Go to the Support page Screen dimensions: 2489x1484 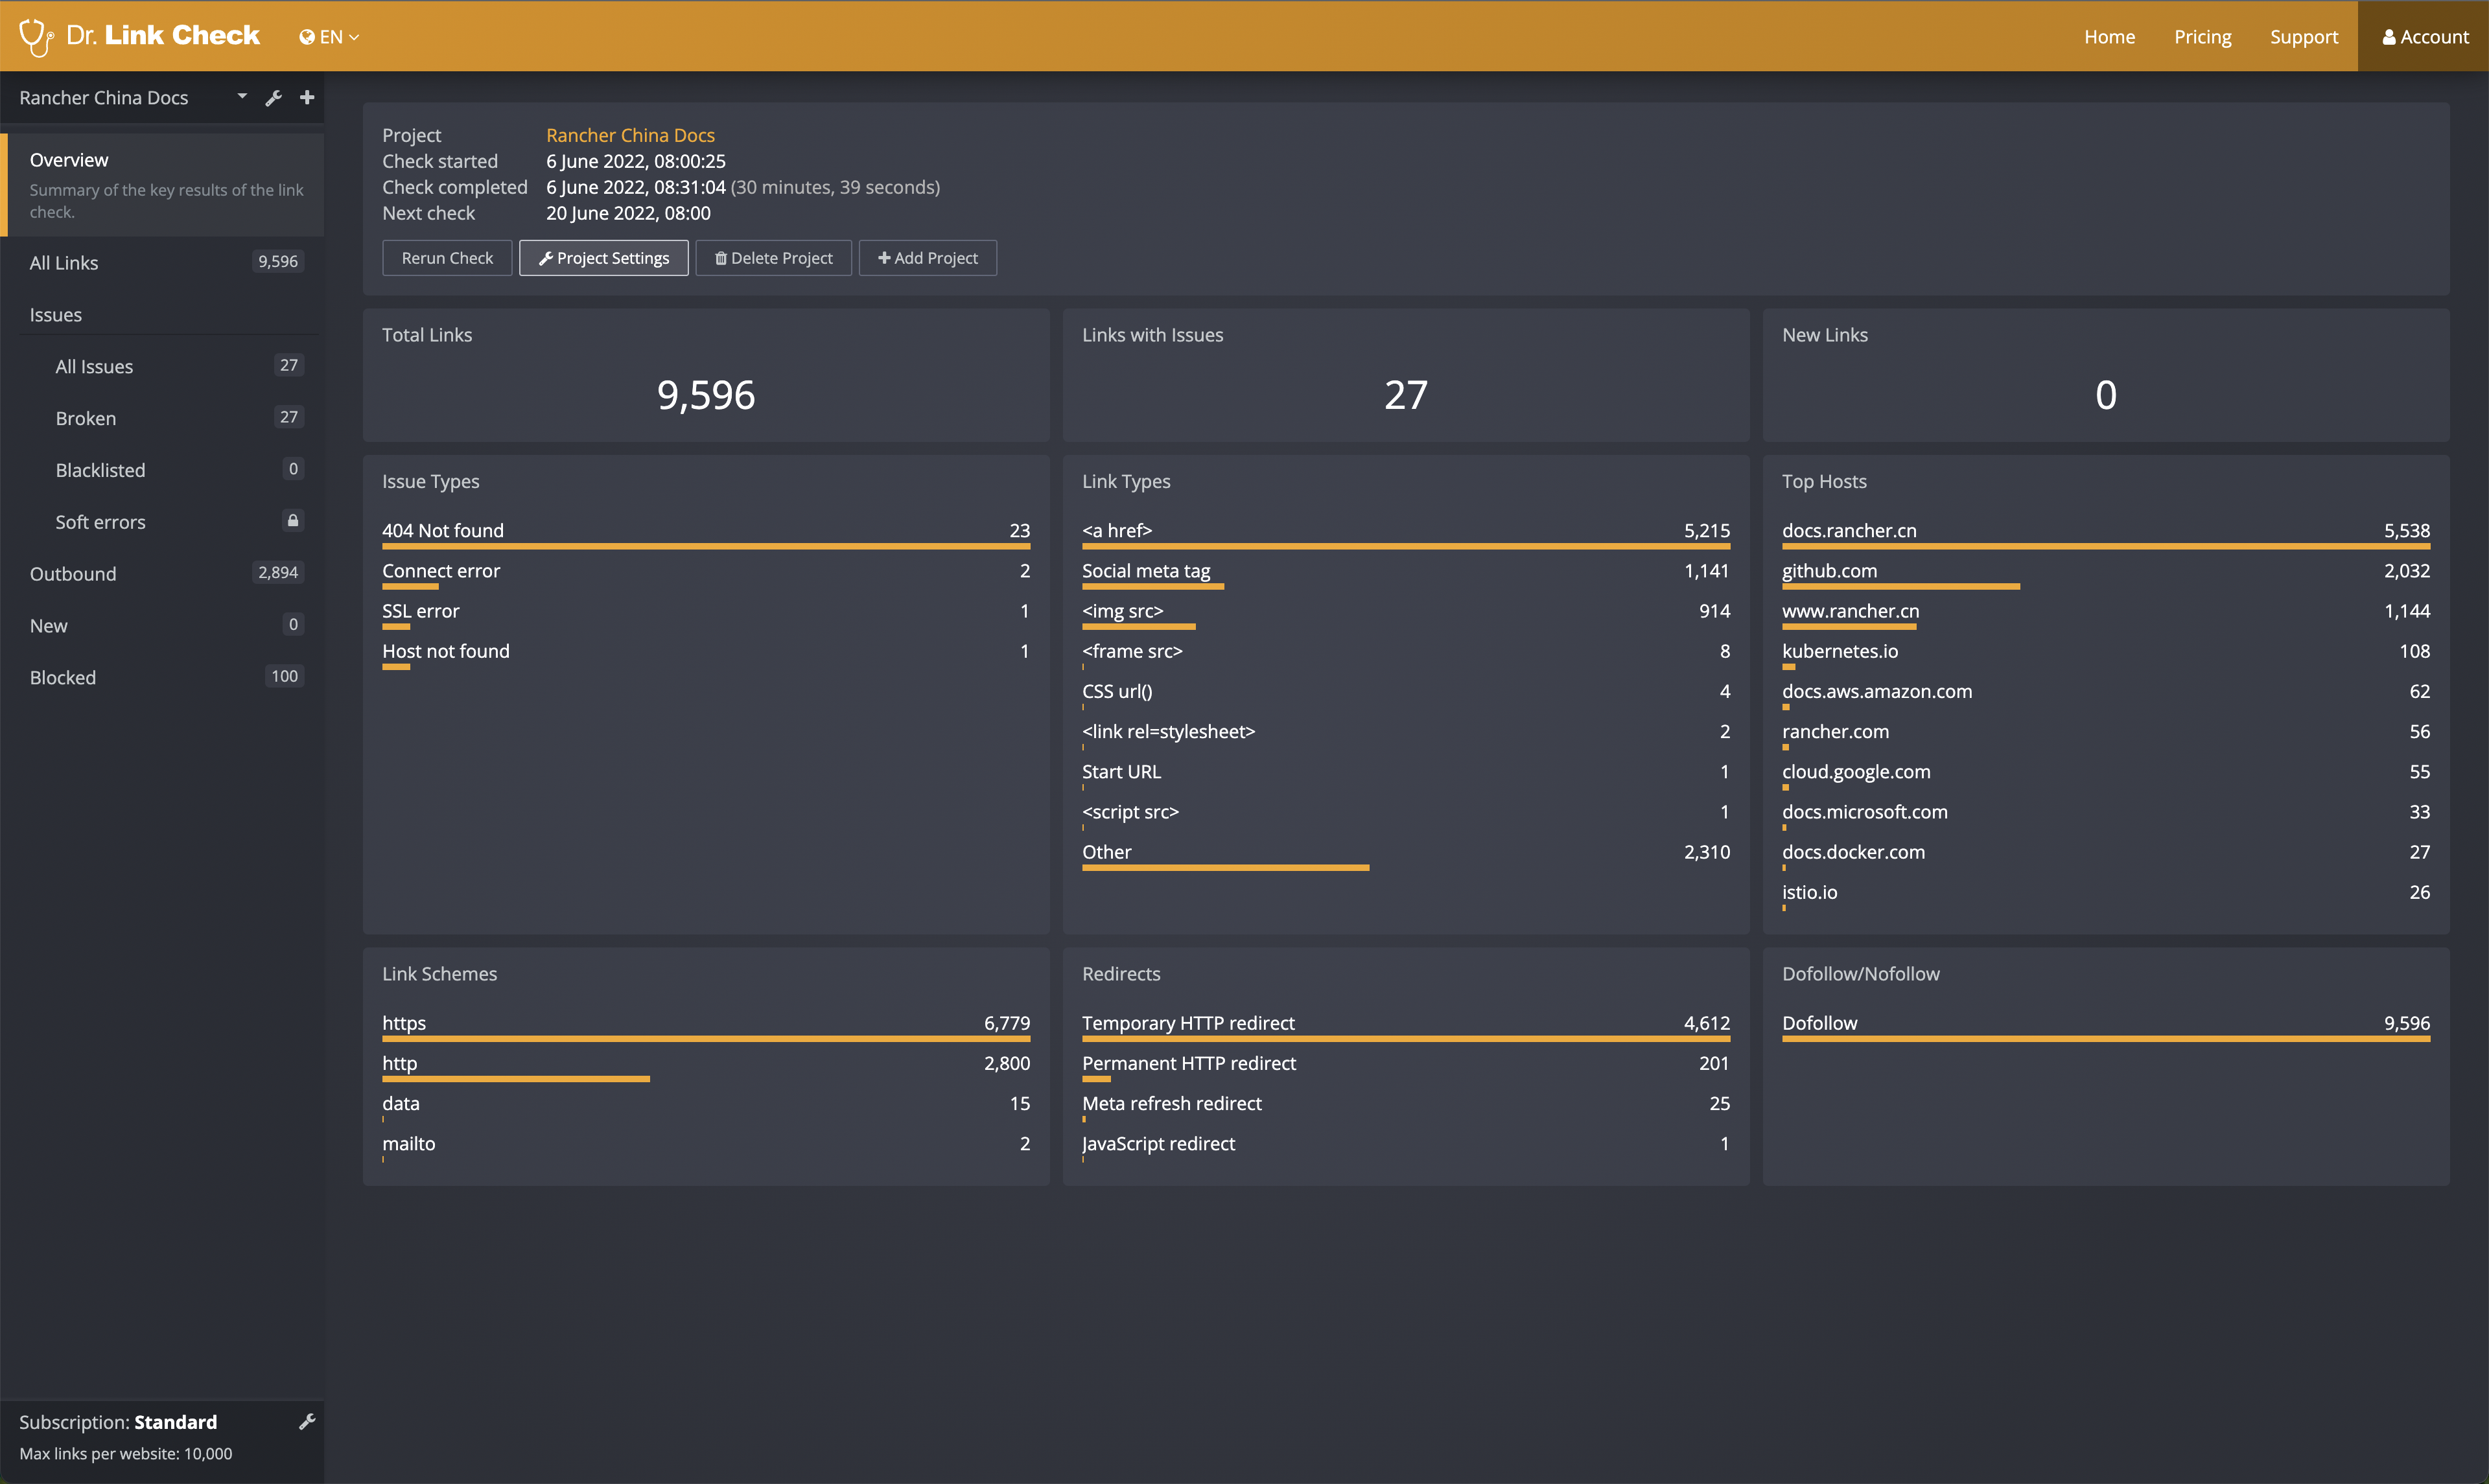pyautogui.click(x=2303, y=37)
